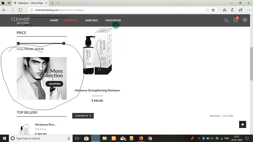The image size is (253, 142).
Task: Launch Firefox from the taskbar
Action: [141, 138]
